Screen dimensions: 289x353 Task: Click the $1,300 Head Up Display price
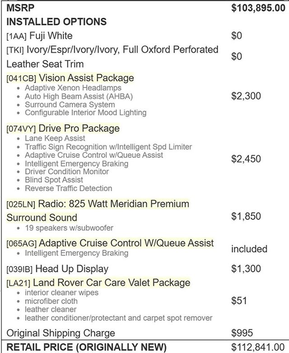(x=246, y=269)
